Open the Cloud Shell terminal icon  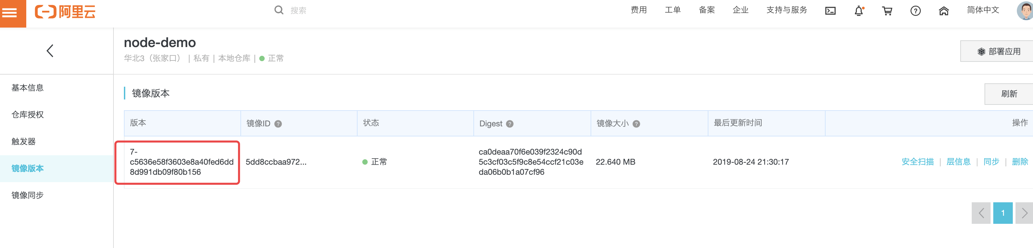[830, 11]
